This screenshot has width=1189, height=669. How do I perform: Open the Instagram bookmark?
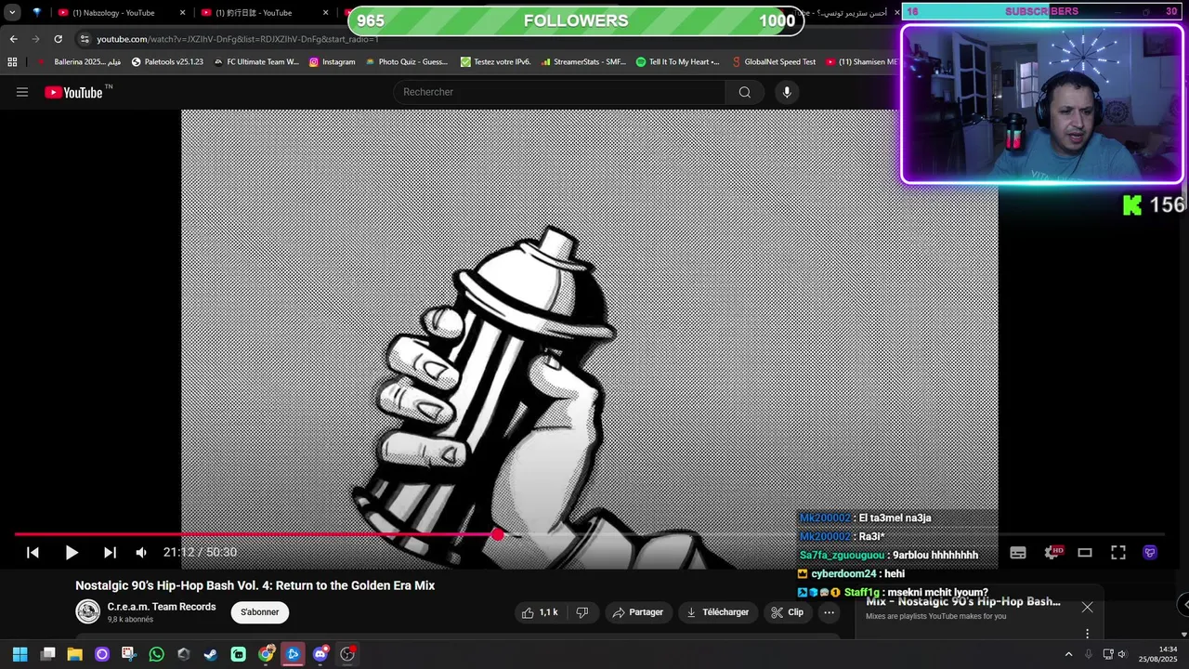(333, 62)
